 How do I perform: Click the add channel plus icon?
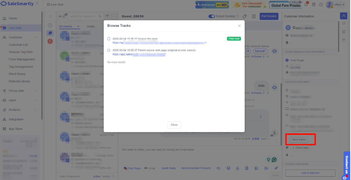tap(50, 26)
